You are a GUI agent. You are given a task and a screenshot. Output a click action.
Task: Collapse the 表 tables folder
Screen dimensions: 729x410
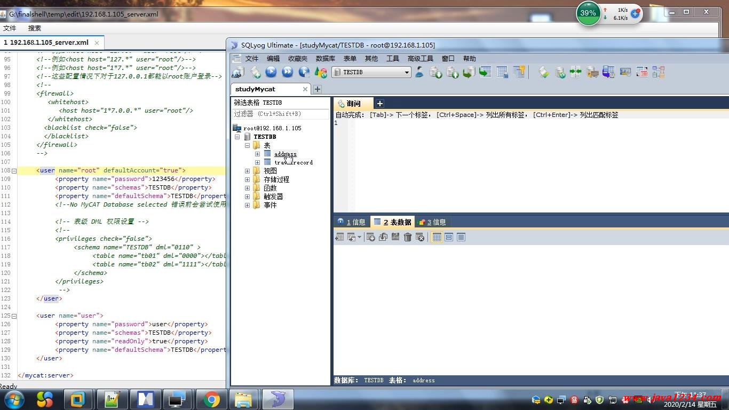click(x=248, y=145)
